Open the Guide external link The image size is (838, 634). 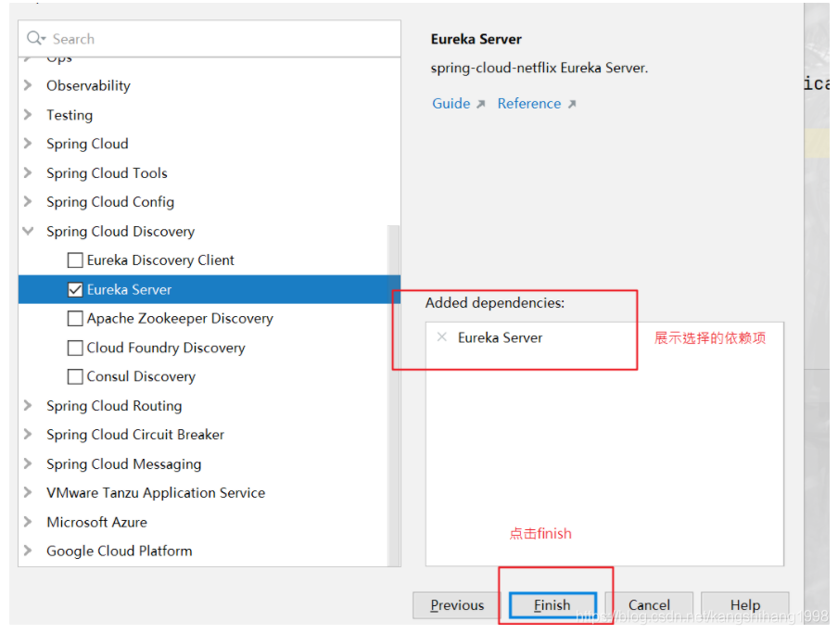(x=458, y=103)
